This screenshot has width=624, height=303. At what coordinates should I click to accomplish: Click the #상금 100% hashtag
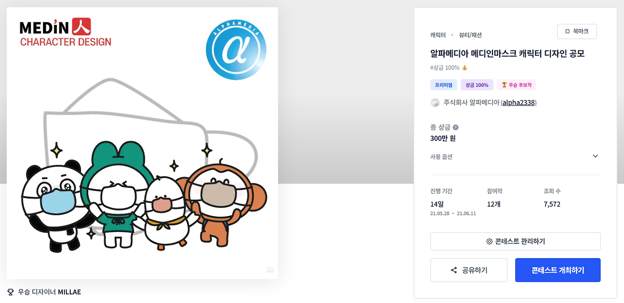click(x=445, y=68)
